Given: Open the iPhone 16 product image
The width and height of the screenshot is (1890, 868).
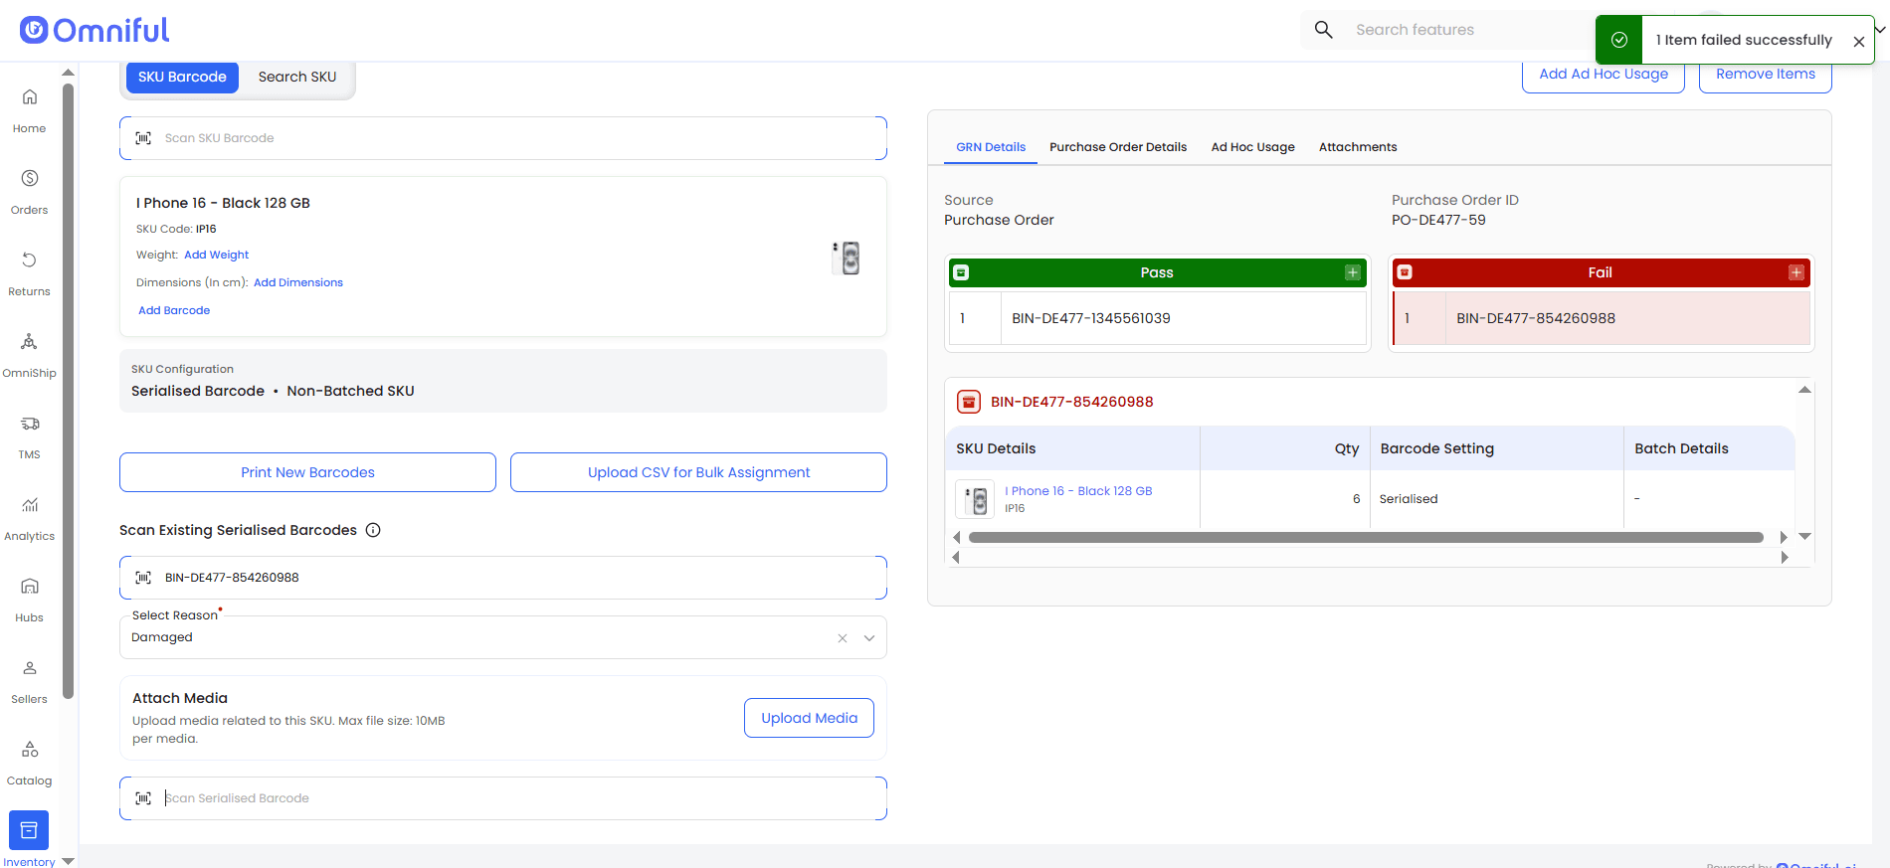Looking at the screenshot, I should point(847,259).
